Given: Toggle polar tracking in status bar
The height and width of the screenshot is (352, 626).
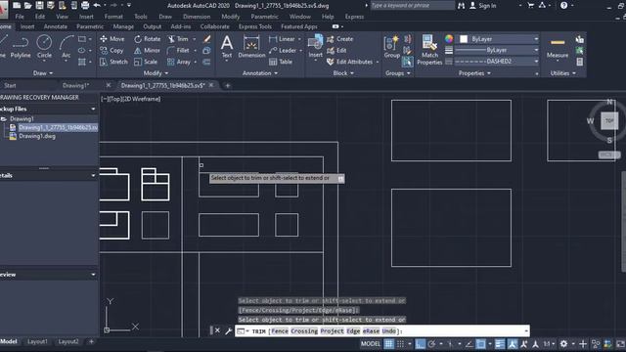Looking at the screenshot, I should coord(431,343).
